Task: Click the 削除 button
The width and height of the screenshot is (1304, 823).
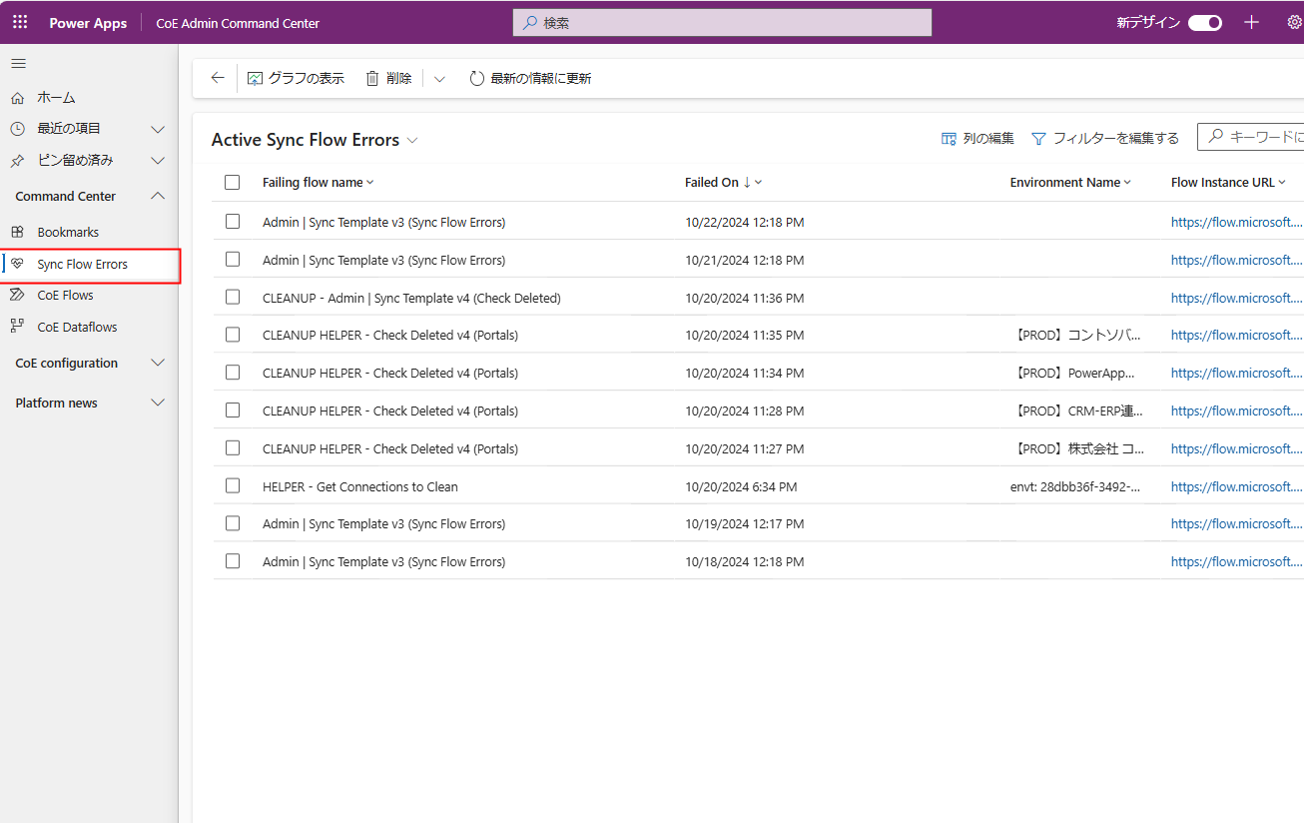Action: coord(388,78)
